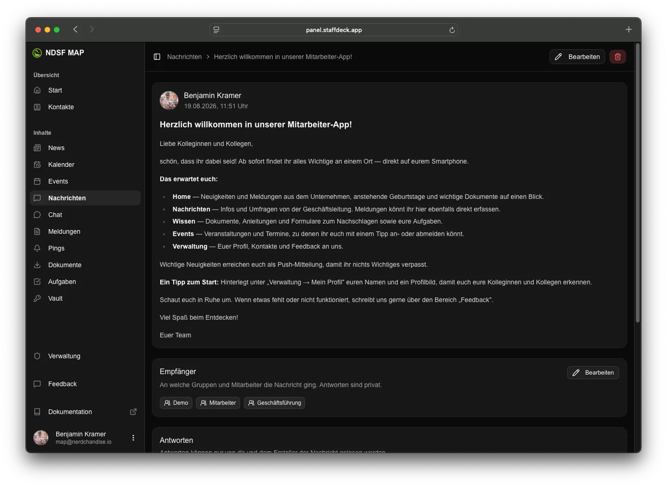Open the Kalender page
The width and height of the screenshot is (667, 487).
tap(85, 165)
